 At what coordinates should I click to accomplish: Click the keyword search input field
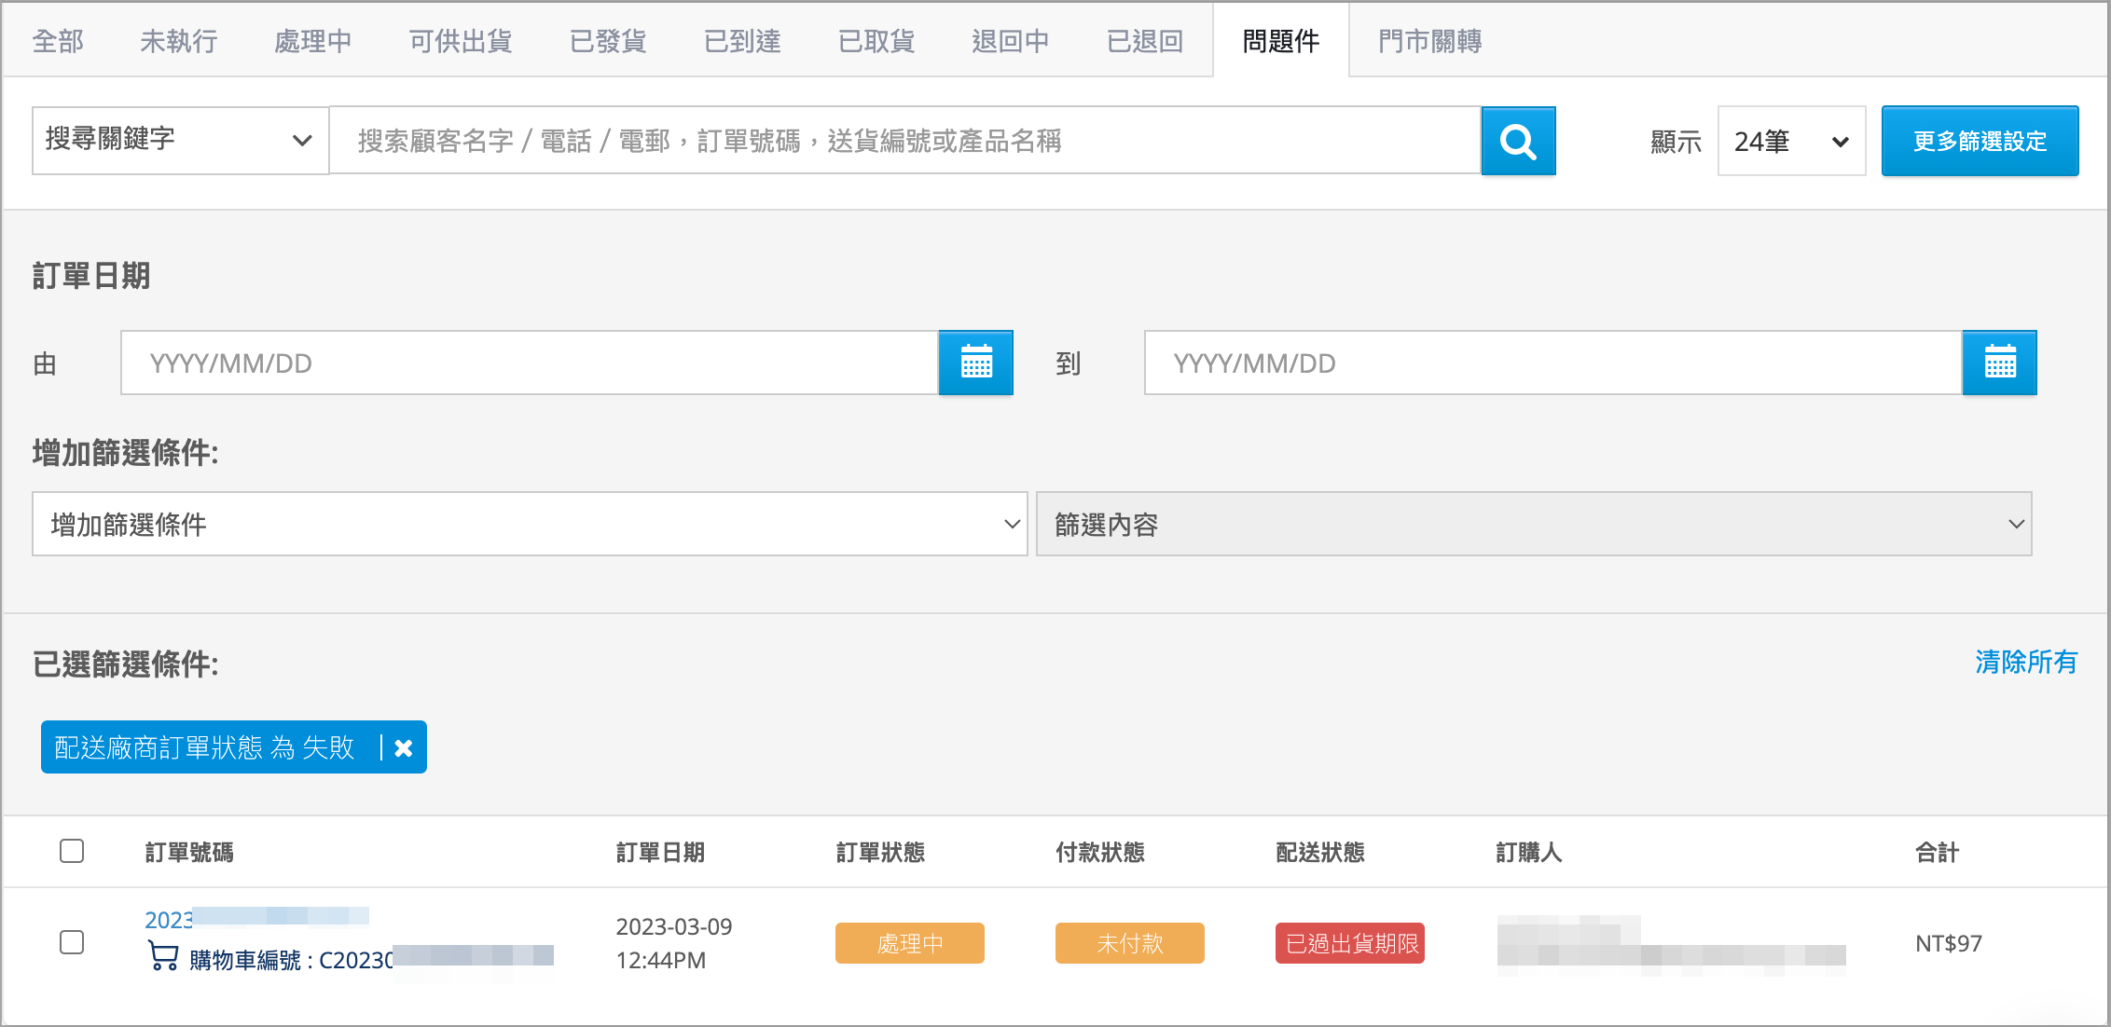tap(904, 140)
